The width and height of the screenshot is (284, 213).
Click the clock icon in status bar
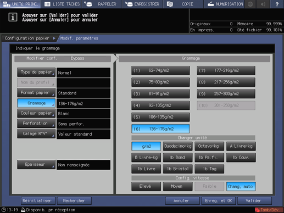click(3, 210)
